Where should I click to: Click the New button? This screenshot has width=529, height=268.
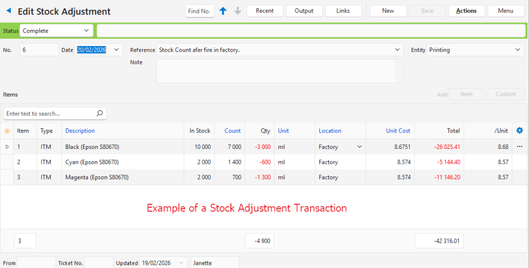tap(388, 11)
